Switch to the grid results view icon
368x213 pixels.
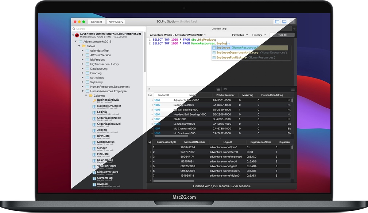tap(218, 89)
